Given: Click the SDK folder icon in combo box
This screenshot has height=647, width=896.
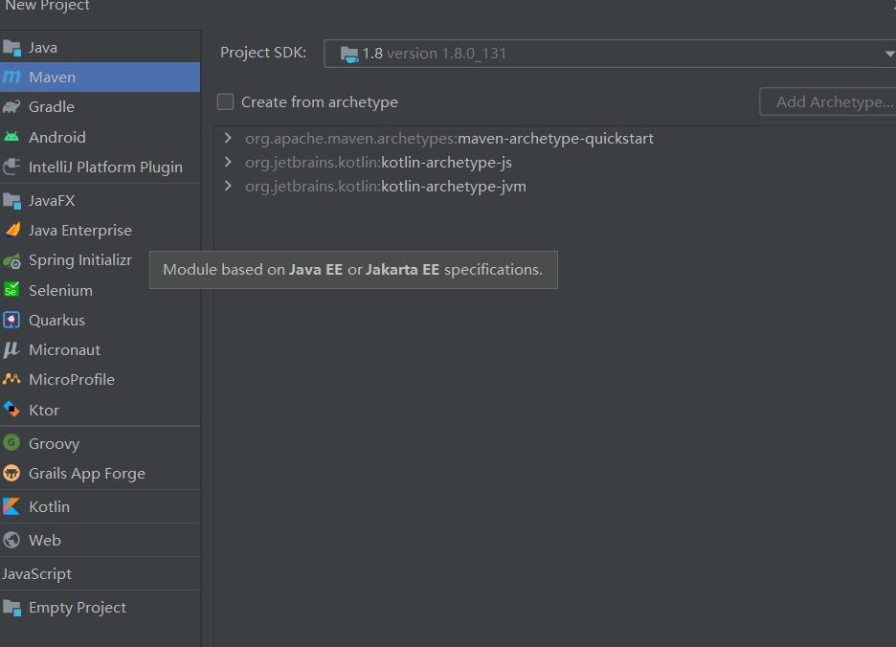Looking at the screenshot, I should [x=349, y=55].
